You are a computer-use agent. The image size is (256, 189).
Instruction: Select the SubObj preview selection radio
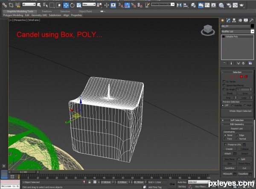click(x=233, y=105)
